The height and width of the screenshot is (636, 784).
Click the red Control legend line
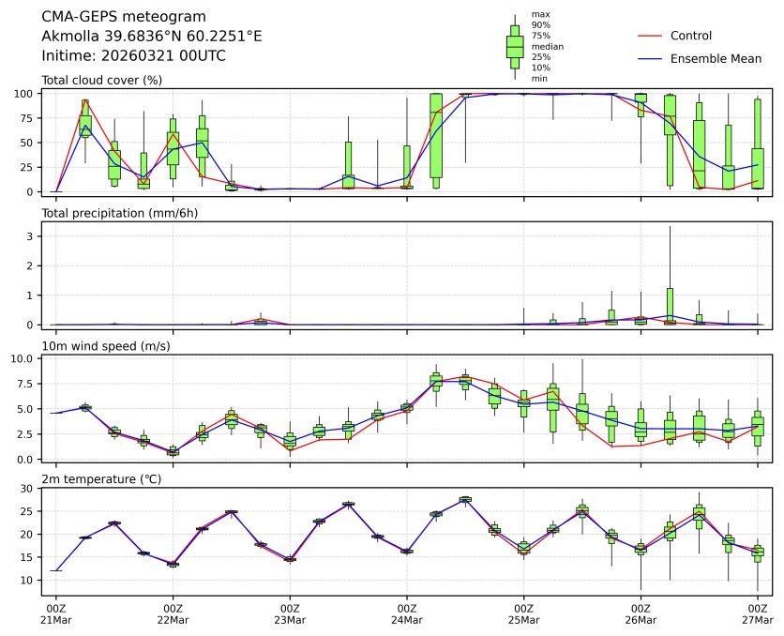pos(651,36)
